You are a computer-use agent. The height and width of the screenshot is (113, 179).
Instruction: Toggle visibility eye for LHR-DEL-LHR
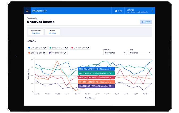click(x=45, y=48)
